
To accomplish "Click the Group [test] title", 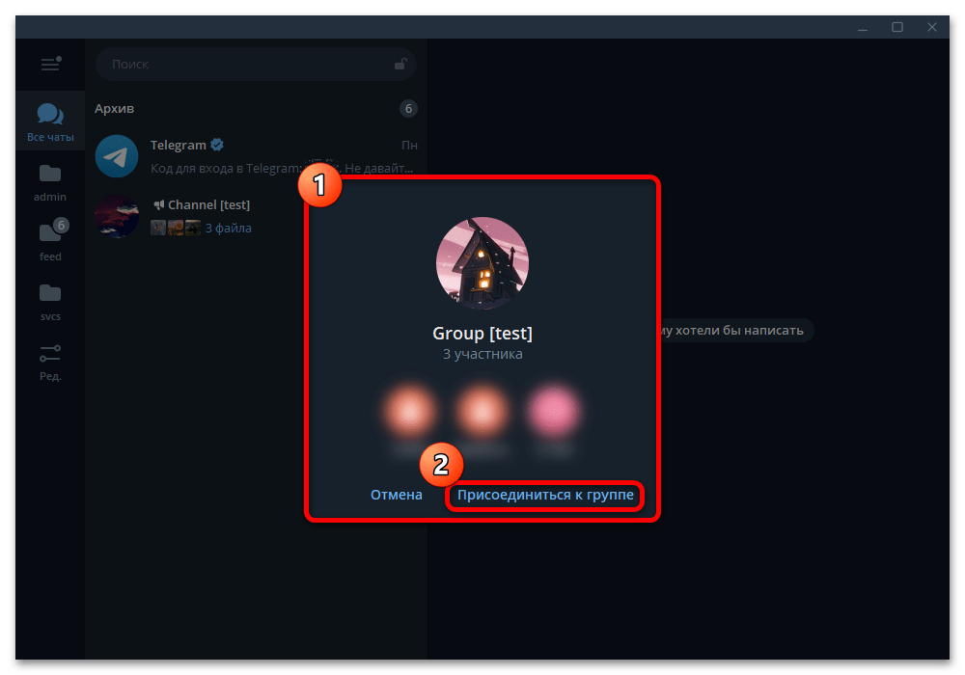I will (x=482, y=334).
